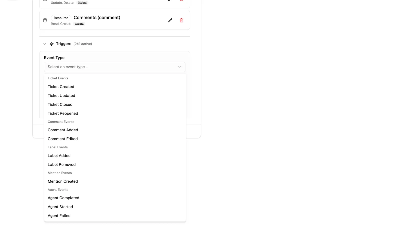Select Ticket Reopened in the event list
408x229 pixels.
63,113
